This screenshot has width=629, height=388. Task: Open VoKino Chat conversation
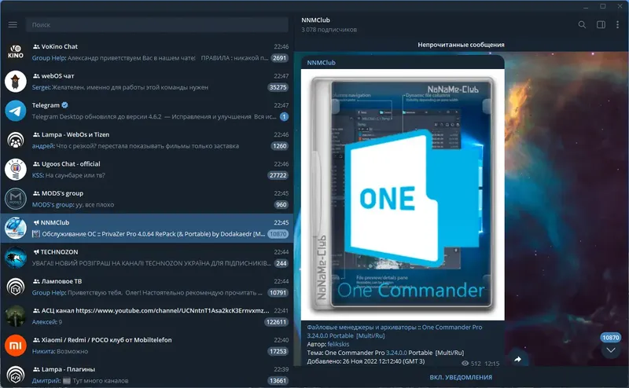point(147,52)
